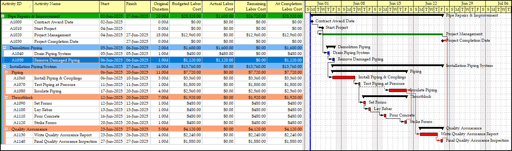Select the red Install Piping & Couplings bar
Screen dimensions: 512x151
pyautogui.click(x=343, y=77)
